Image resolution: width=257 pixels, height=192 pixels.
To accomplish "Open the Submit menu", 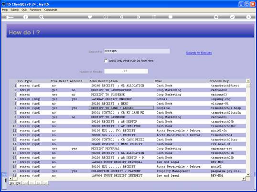I will click(15, 10).
